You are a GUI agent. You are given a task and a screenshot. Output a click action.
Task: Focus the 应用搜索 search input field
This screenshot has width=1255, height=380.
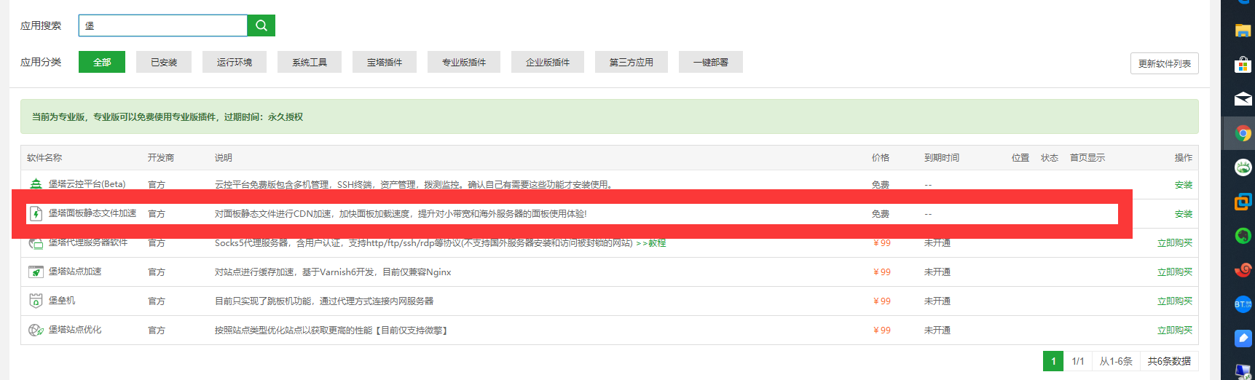click(x=163, y=25)
